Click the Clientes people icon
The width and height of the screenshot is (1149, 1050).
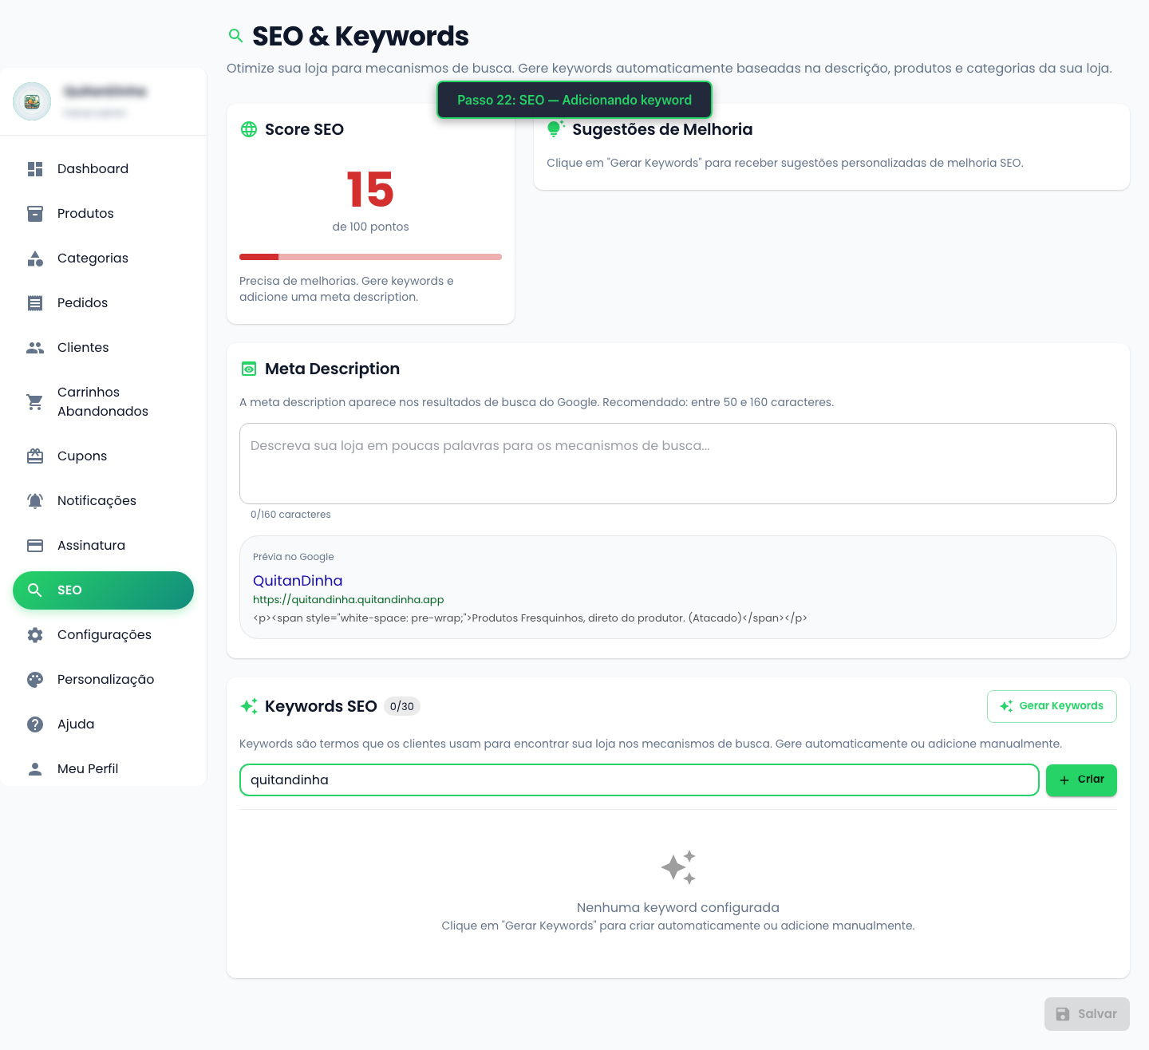35,348
